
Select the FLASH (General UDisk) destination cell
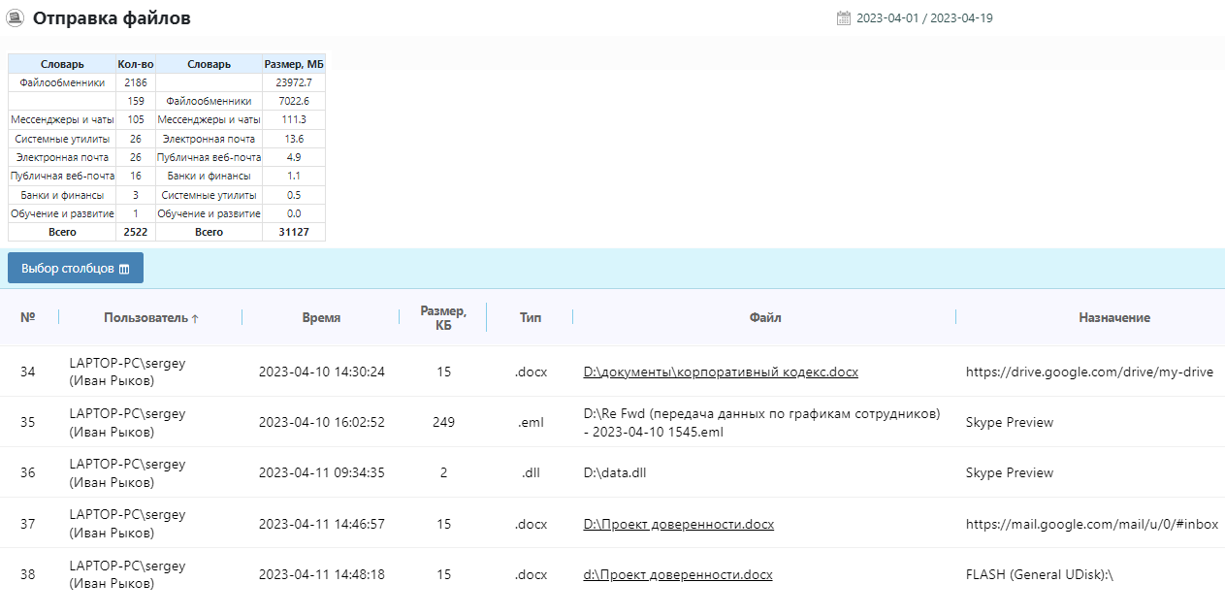tap(1039, 574)
